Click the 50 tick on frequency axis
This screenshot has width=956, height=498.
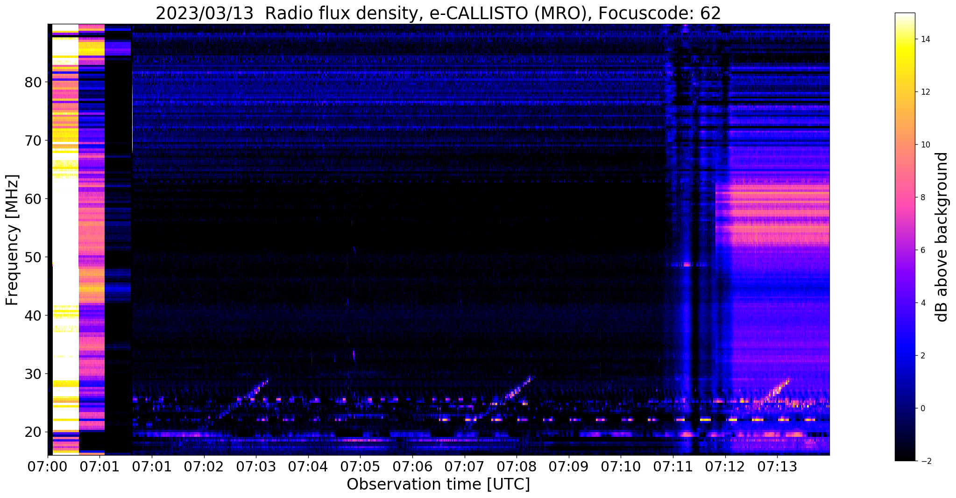click(x=33, y=257)
